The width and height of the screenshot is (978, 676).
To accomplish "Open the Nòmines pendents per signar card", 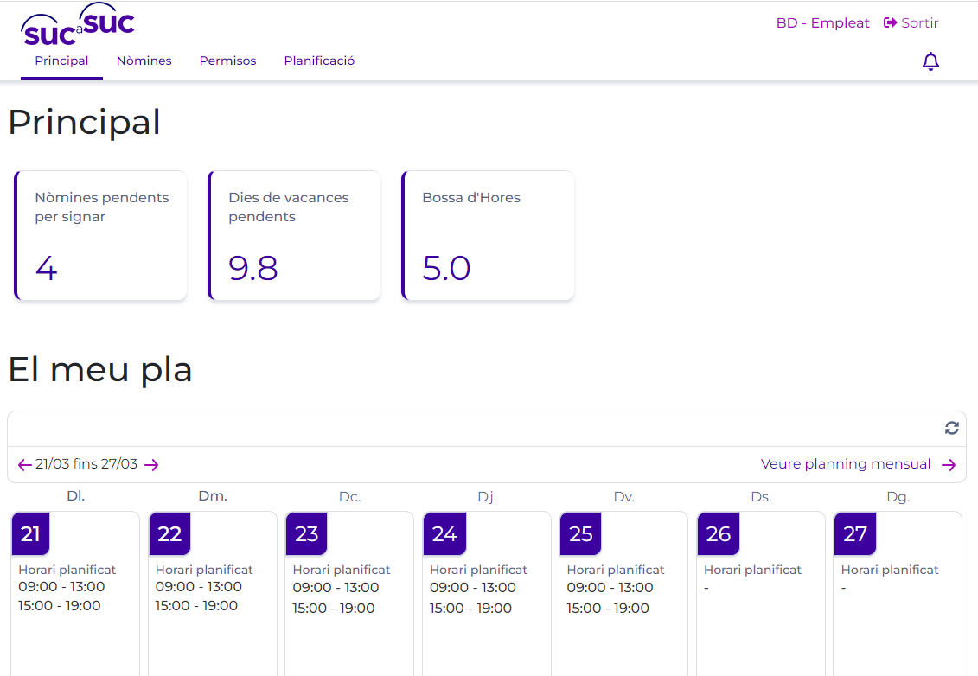I will tap(101, 236).
